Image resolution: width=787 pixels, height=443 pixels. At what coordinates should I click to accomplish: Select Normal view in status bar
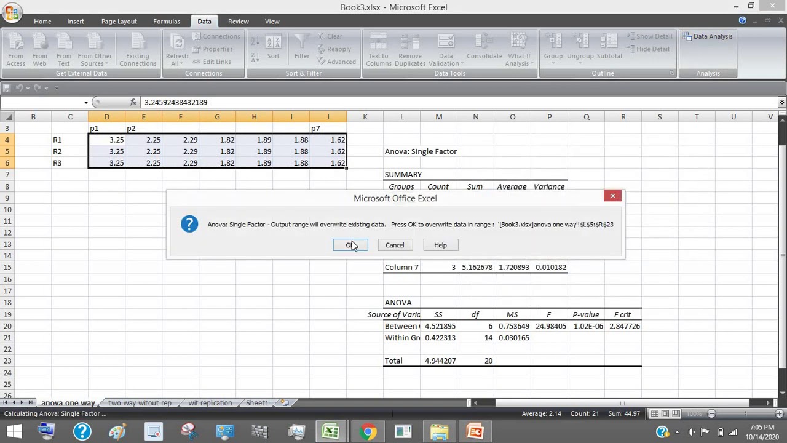[655, 413]
